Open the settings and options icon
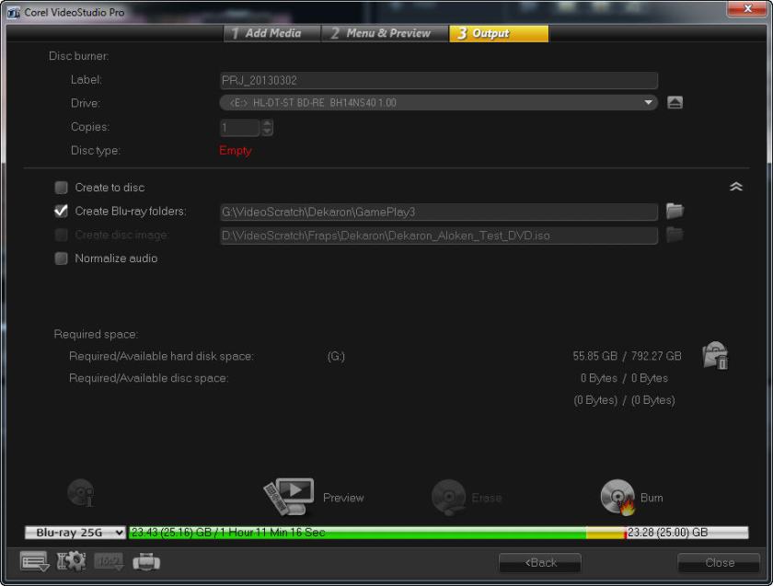The image size is (773, 586). [34, 562]
